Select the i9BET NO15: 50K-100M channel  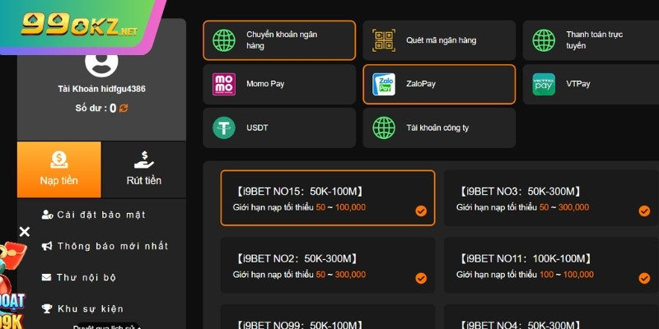(x=328, y=198)
